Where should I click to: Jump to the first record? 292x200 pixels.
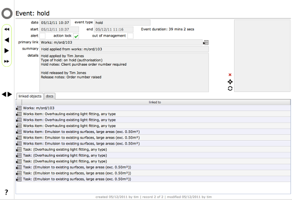(7, 29)
